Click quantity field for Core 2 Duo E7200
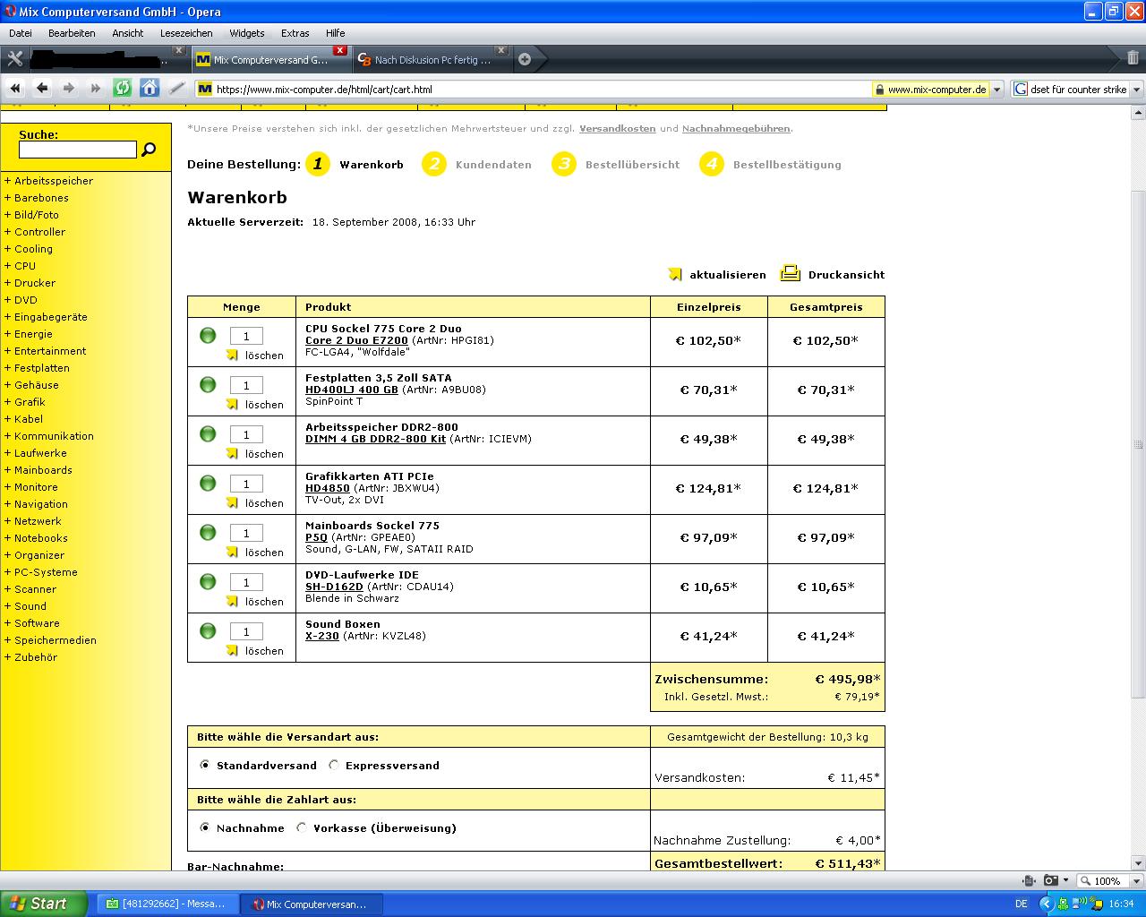 [x=246, y=336]
